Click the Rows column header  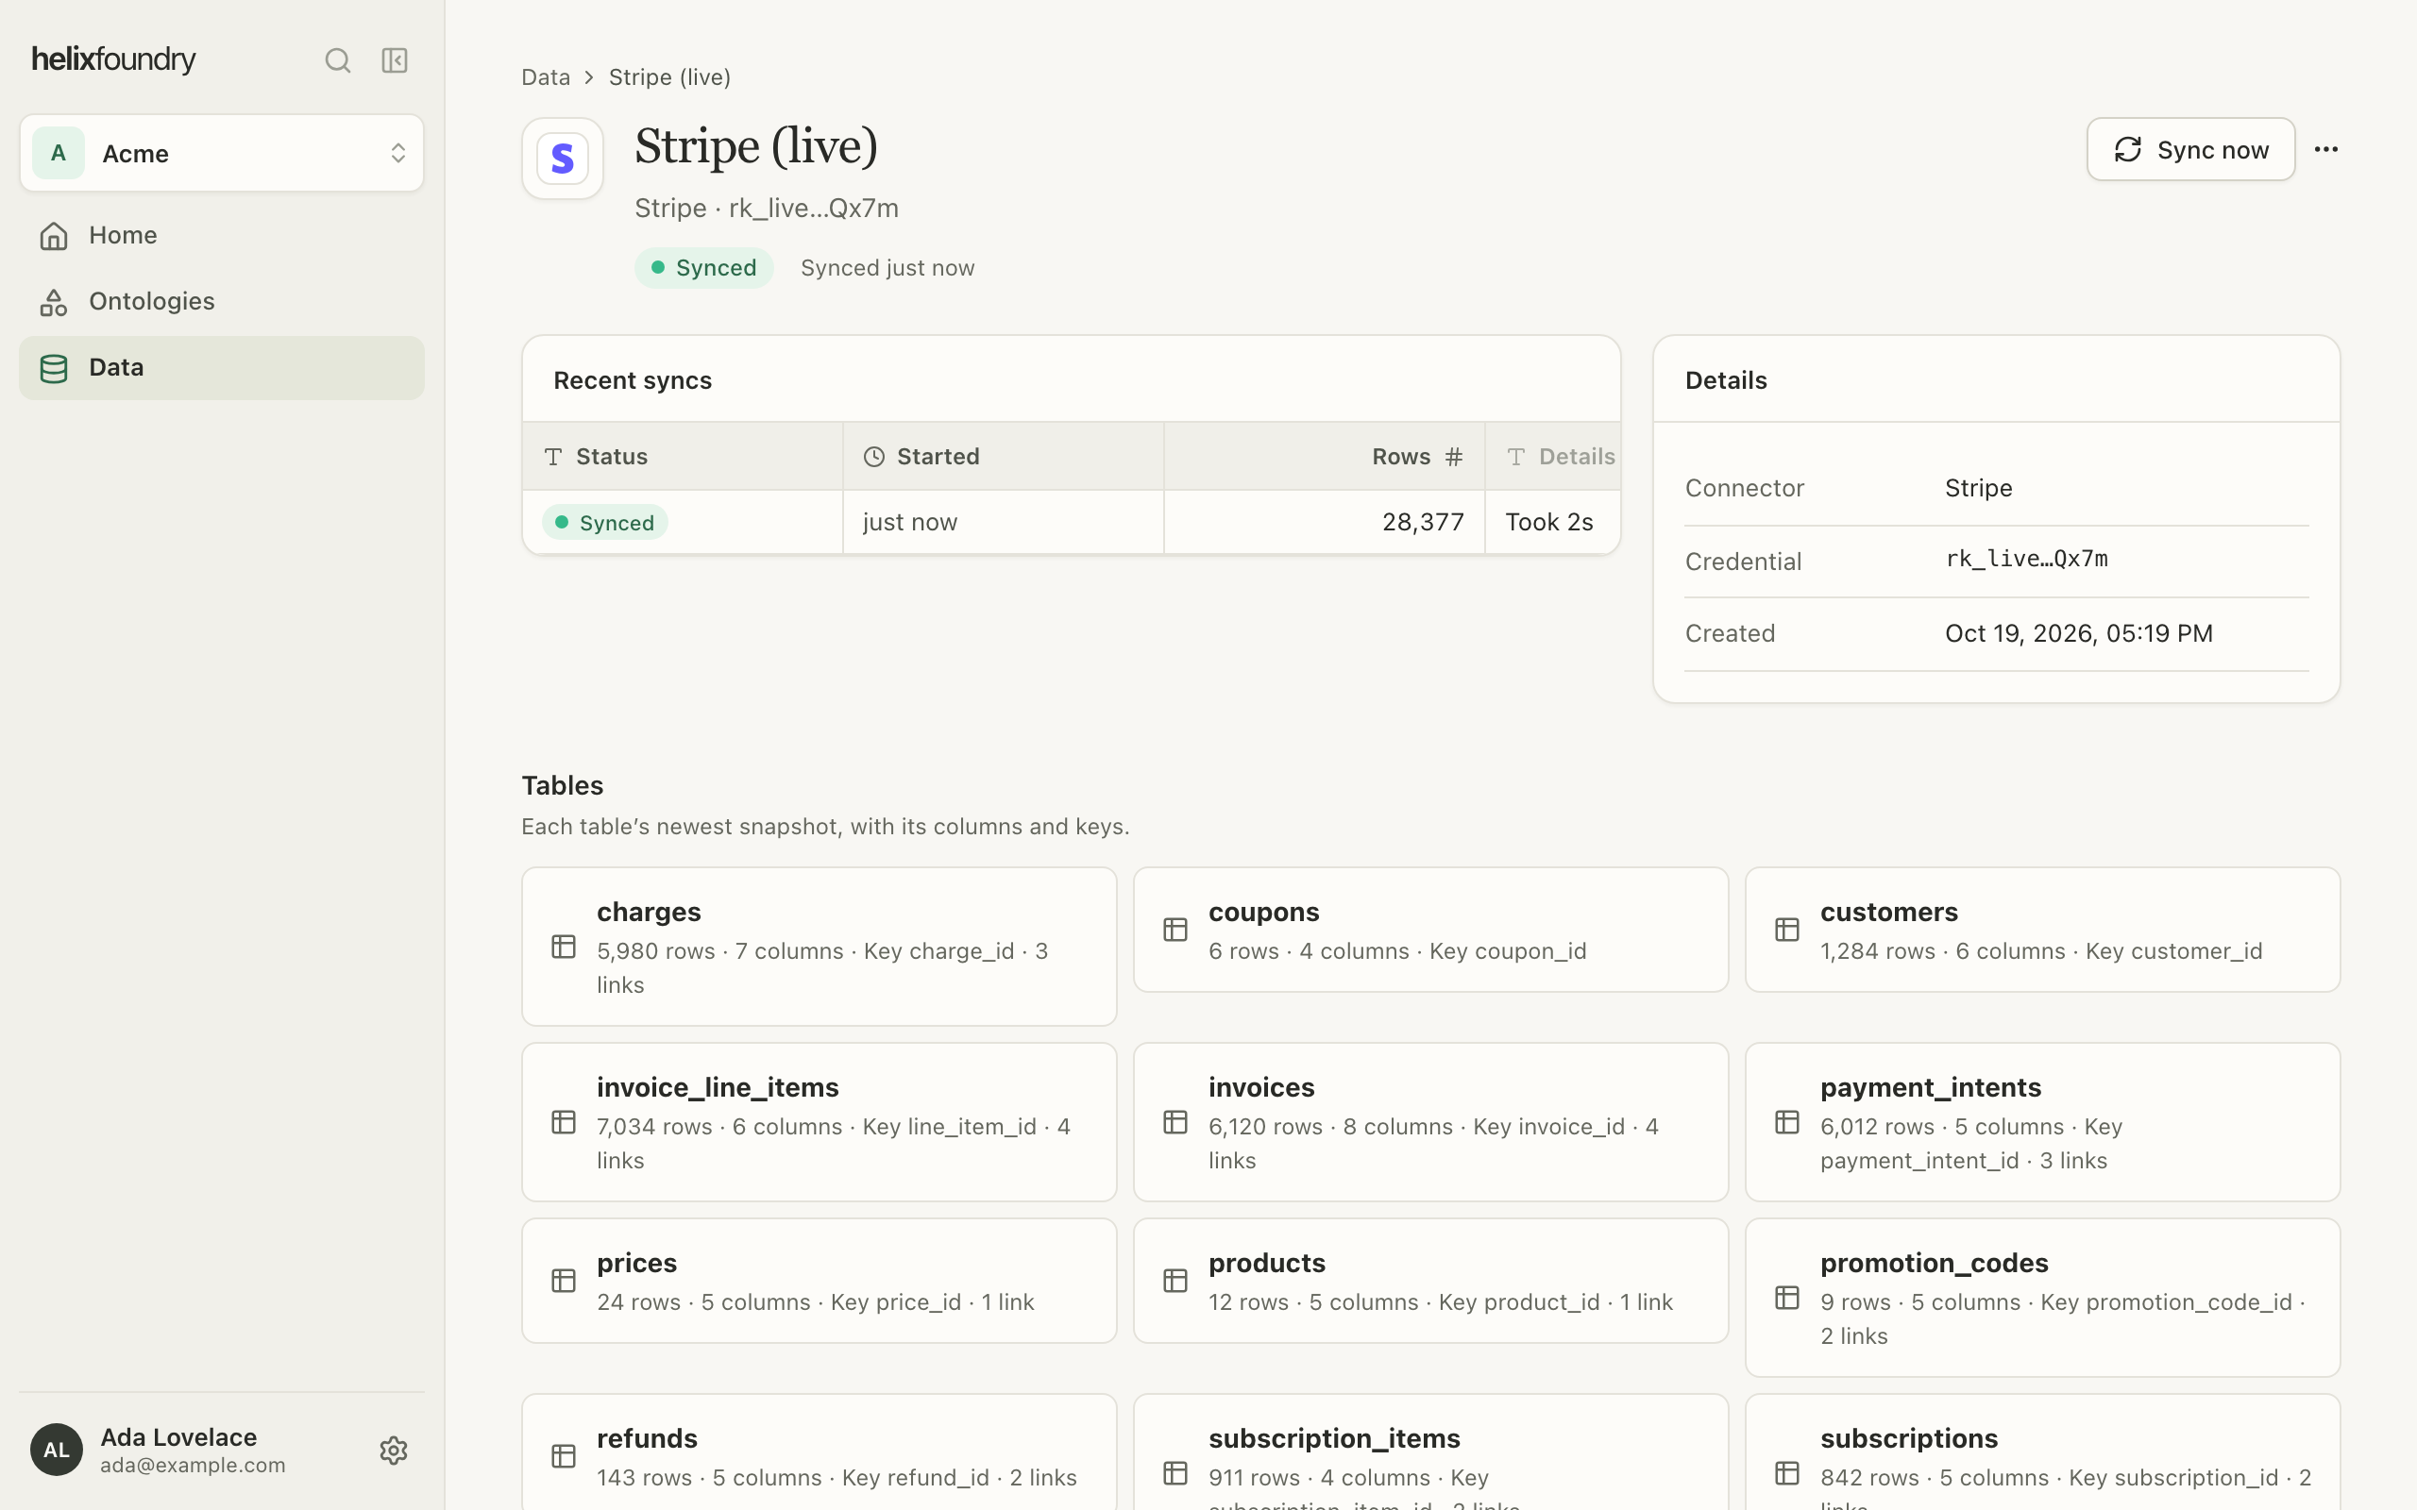point(1325,457)
